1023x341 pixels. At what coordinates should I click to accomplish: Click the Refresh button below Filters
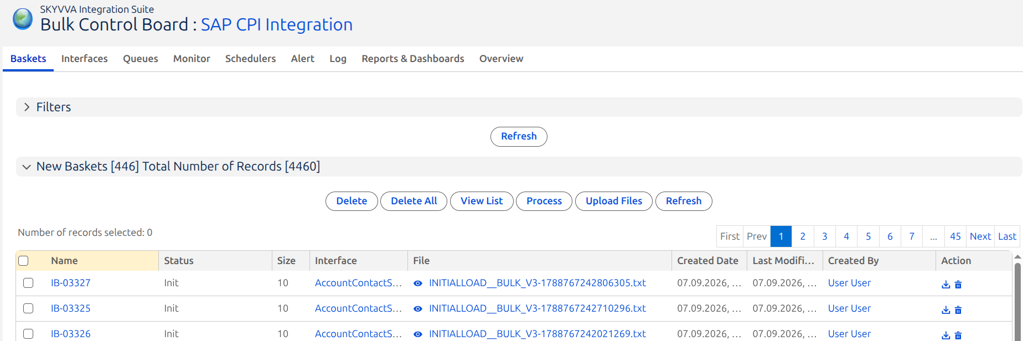coord(519,137)
